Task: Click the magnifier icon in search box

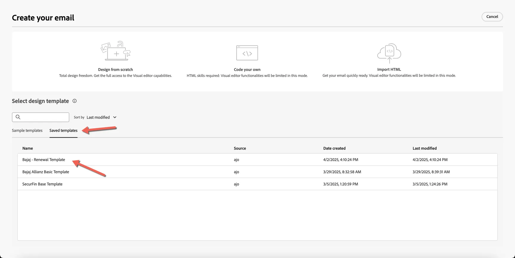Action: click(x=18, y=117)
